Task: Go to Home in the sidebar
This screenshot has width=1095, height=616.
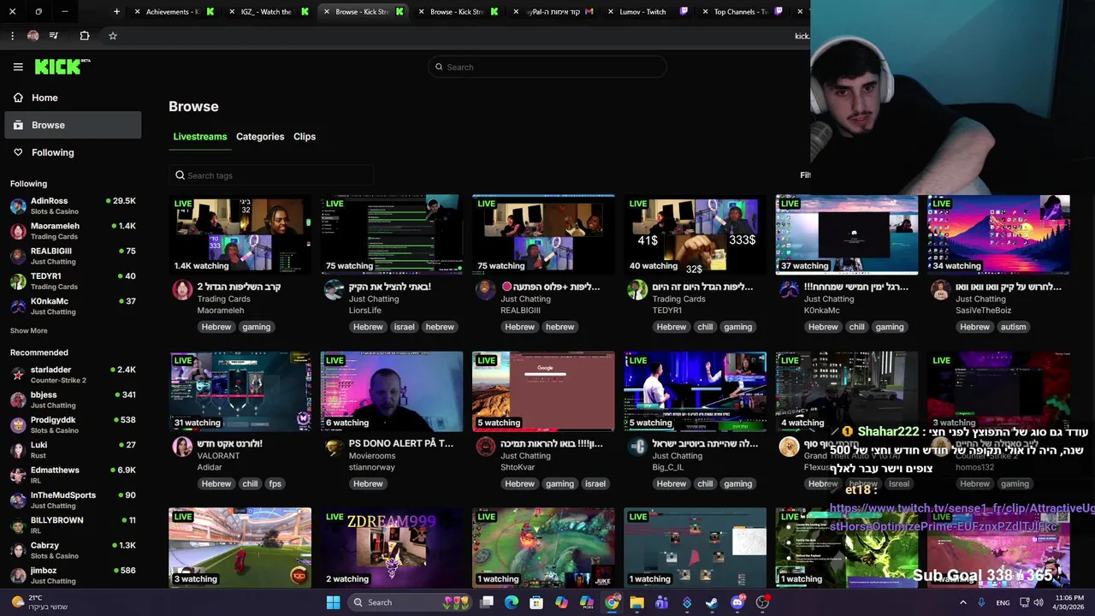Action: (x=73, y=98)
